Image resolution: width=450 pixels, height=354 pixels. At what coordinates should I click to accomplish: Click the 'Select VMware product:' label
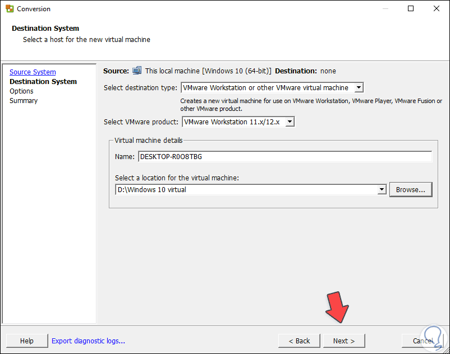[141, 122]
